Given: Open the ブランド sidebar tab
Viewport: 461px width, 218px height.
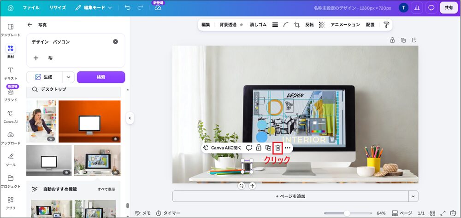Looking at the screenshot, I should click(x=11, y=94).
